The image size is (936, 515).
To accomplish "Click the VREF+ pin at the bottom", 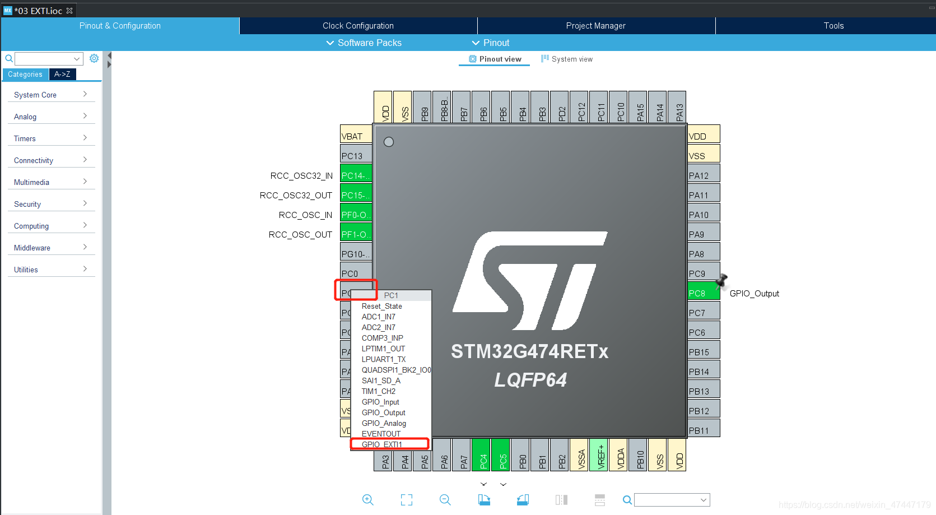I will [599, 454].
